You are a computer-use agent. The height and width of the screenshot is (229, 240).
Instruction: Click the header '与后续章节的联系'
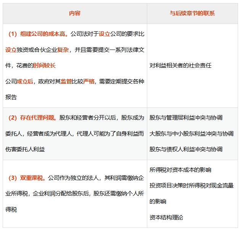tap(192, 13)
